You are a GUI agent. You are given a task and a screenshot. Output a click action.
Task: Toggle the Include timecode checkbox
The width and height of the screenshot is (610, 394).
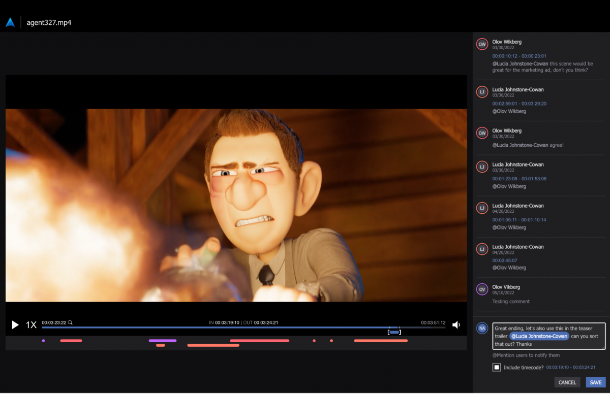[496, 367]
